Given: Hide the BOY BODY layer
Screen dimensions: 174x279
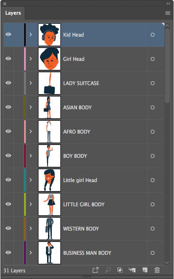Looking at the screenshot, I should click(x=8, y=155).
